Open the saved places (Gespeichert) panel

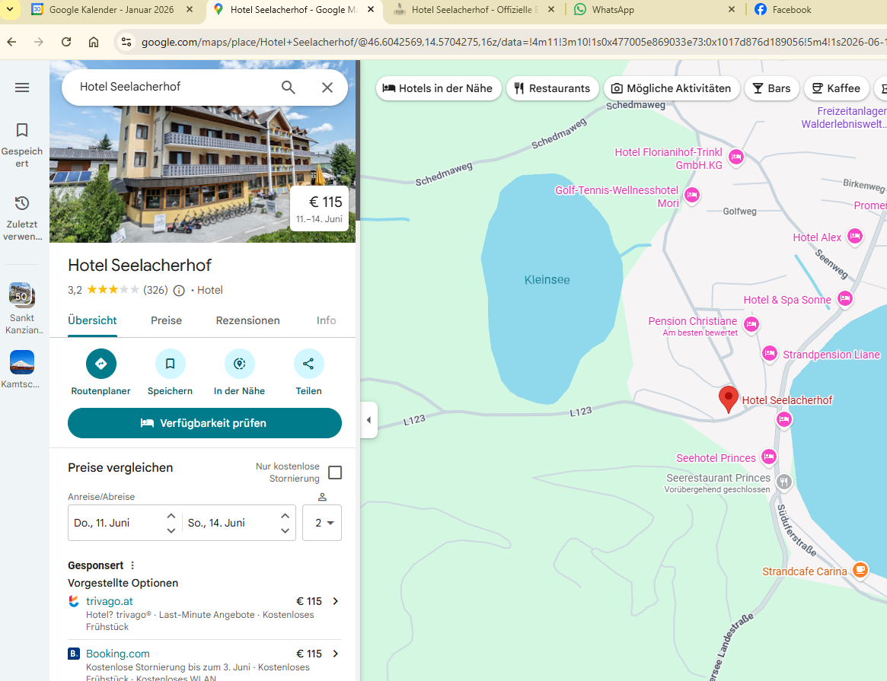[x=22, y=145]
